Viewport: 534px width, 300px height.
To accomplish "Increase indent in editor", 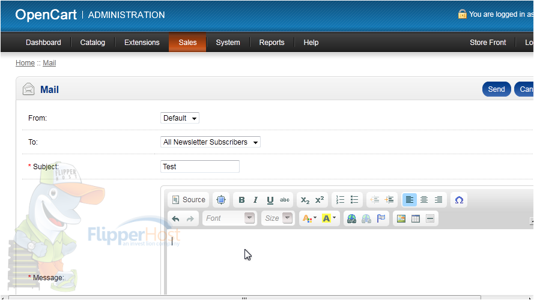I will tap(389, 200).
